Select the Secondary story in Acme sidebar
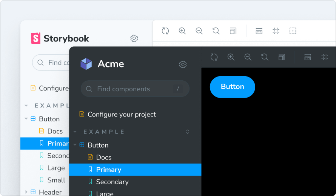Screen dimensions: 336x196 [112, 182]
